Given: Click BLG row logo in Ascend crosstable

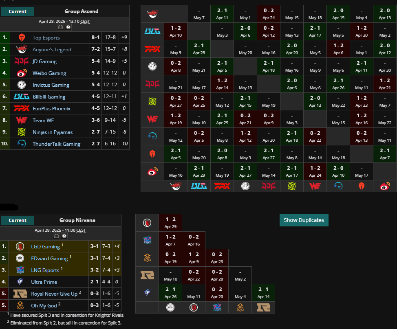Looking at the screenshot, I should coord(152,31).
